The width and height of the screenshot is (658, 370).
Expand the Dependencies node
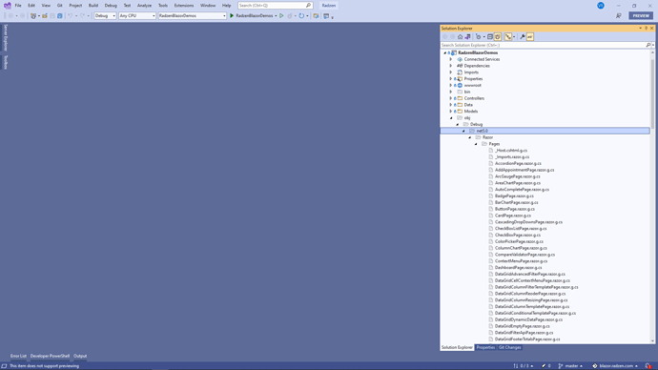[x=451, y=66]
